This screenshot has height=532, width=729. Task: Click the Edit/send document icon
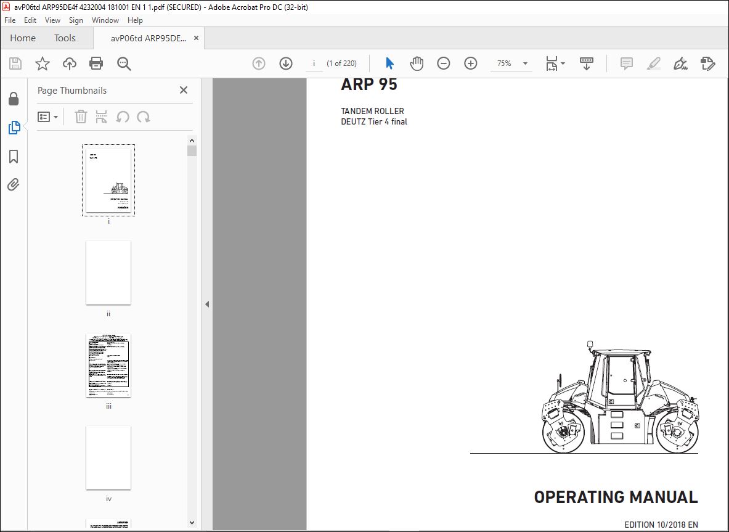click(707, 63)
